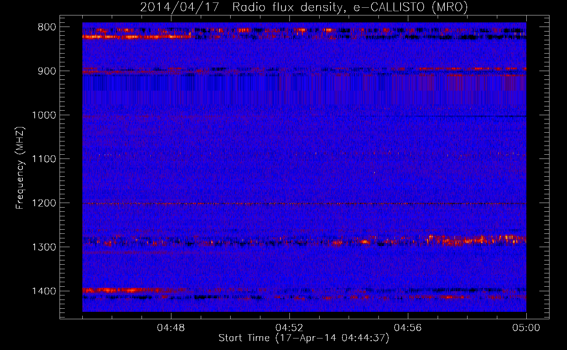Select the 05:00 time tick label
This screenshot has width=567, height=350.
click(x=526, y=328)
